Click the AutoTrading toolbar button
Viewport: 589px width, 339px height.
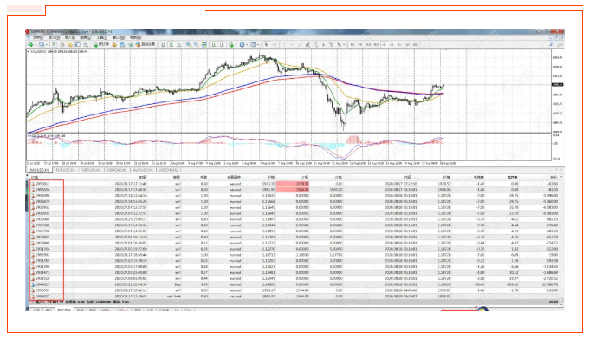click(x=146, y=44)
